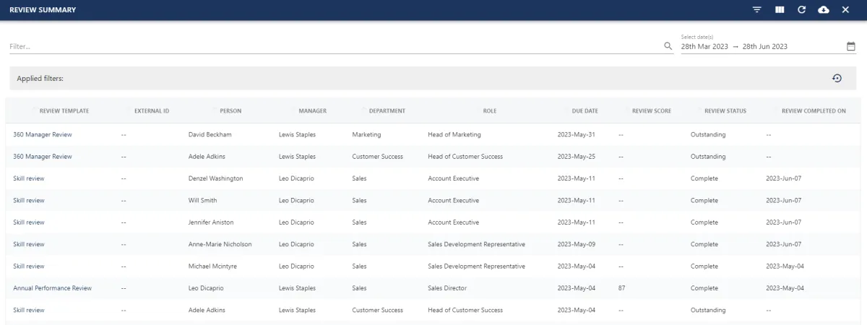Sort by Due Date column header
Image resolution: width=867 pixels, height=325 pixels.
[585, 111]
